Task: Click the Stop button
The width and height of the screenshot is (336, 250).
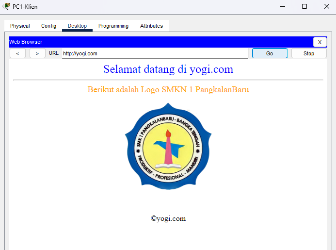Action: click(x=309, y=53)
